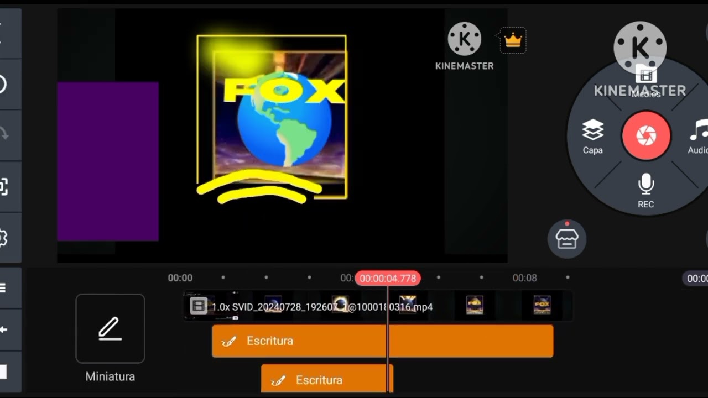Open the Miniatura thumbnail editor

[110, 328]
